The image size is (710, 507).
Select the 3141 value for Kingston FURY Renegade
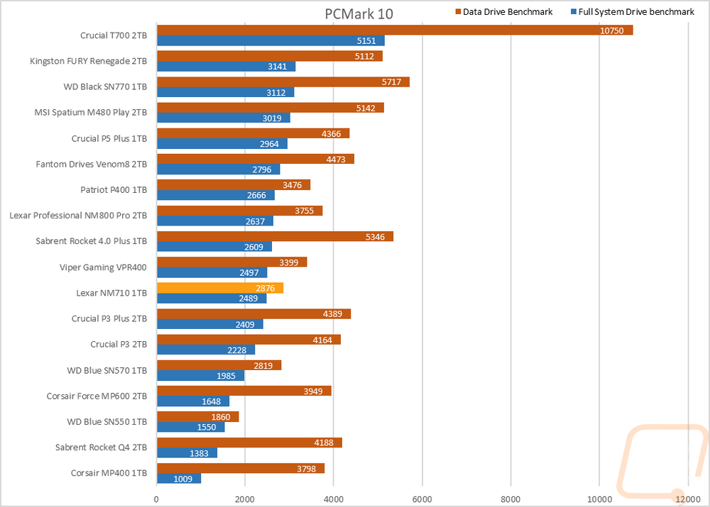(x=277, y=67)
